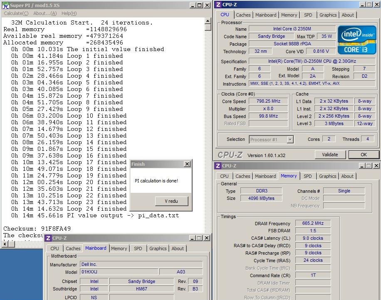Select CPU tab in CPU-Z Memory window
Screen dimensions: 381x300
[x=224, y=176]
